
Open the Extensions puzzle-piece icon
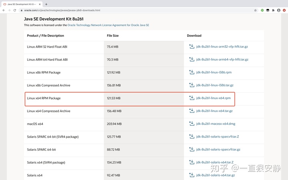click(273, 10)
